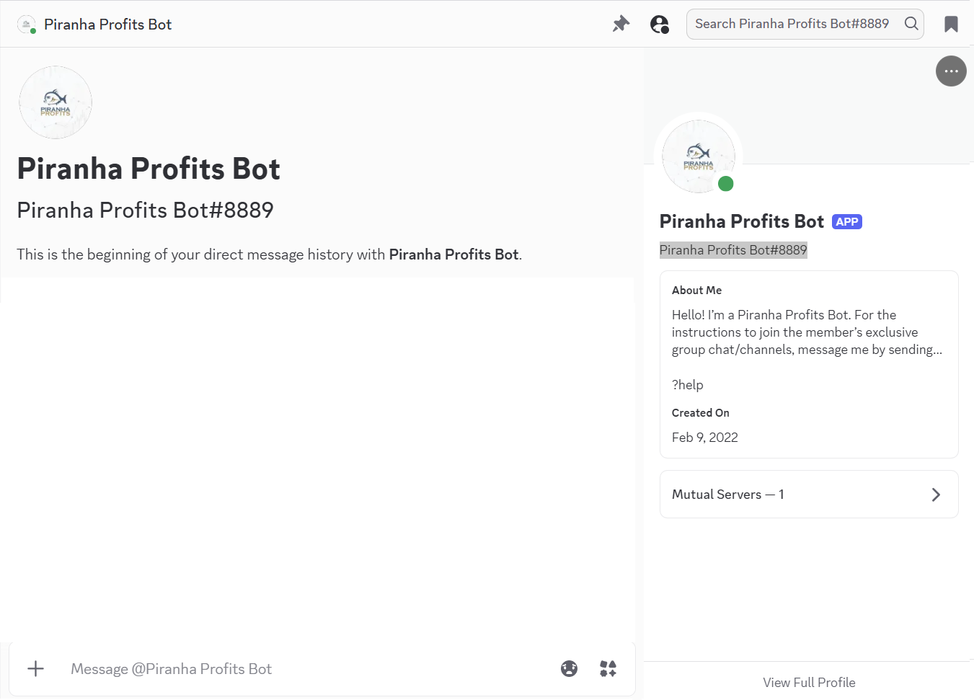Expand Mutual Servers with the chevron
Viewport: 974px width, 700px height.
pos(936,494)
